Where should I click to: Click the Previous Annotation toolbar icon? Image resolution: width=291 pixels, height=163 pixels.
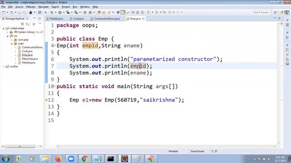tap(156, 12)
